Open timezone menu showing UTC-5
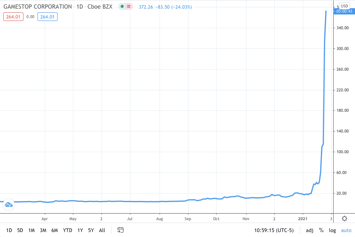The image size is (355, 237). (x=274, y=230)
